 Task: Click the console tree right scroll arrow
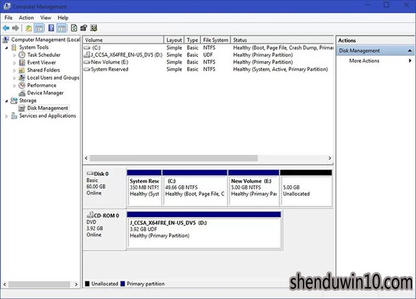coord(76,285)
